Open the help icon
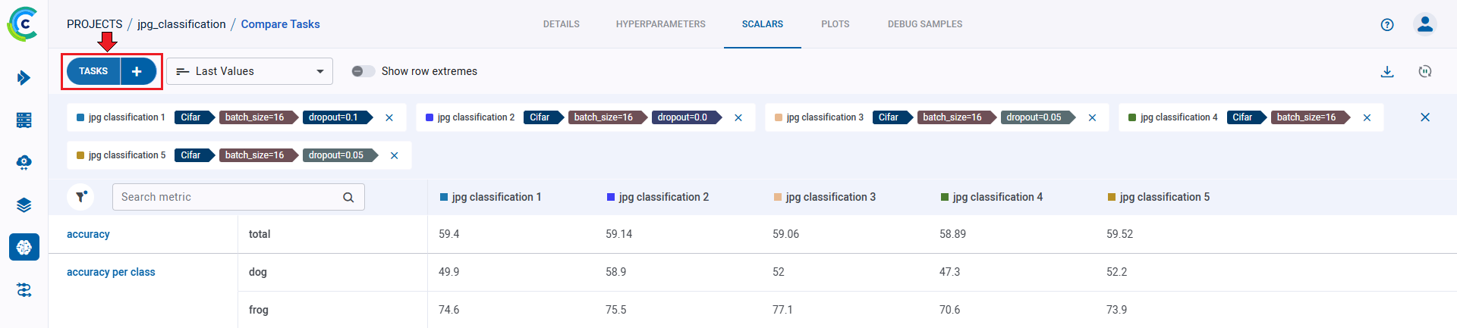This screenshot has width=1457, height=328. click(1387, 24)
